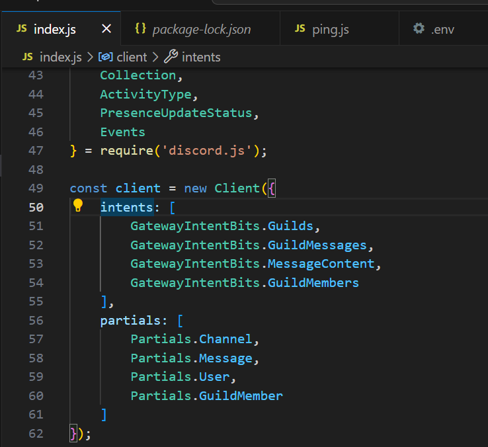Click User on line 59
The width and height of the screenshot is (488, 447).
point(214,377)
